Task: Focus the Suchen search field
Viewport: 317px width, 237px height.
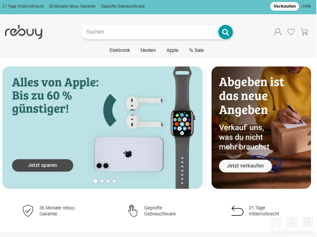Action: 150,32
